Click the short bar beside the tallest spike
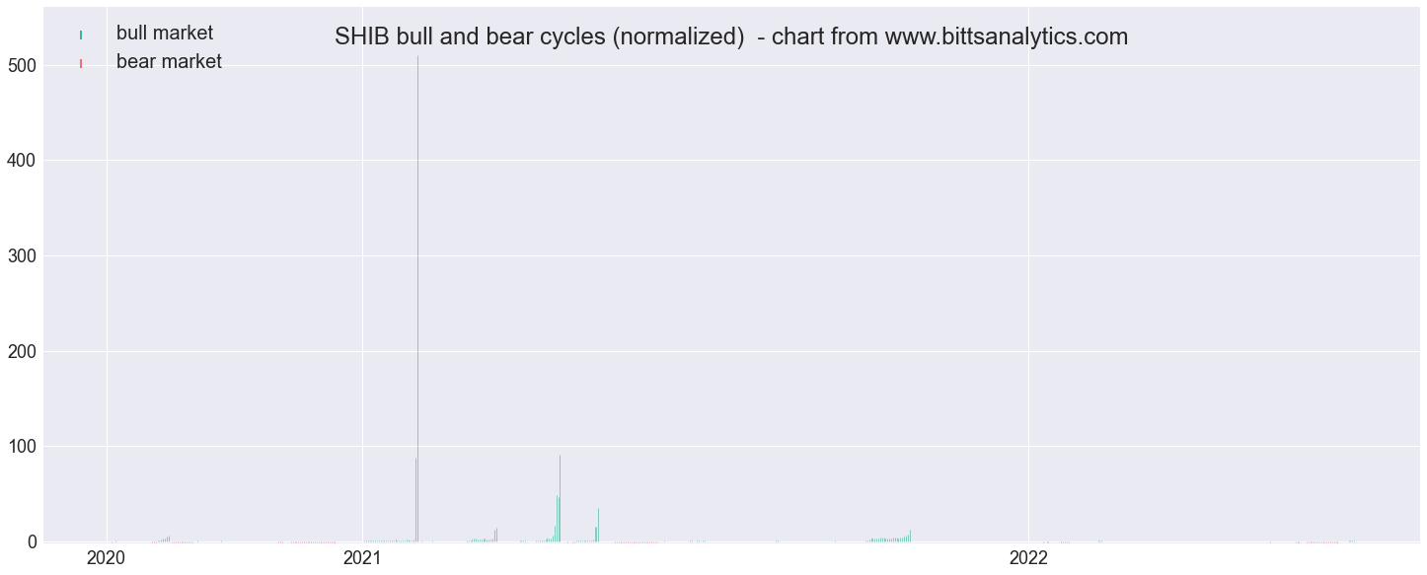 [x=415, y=499]
